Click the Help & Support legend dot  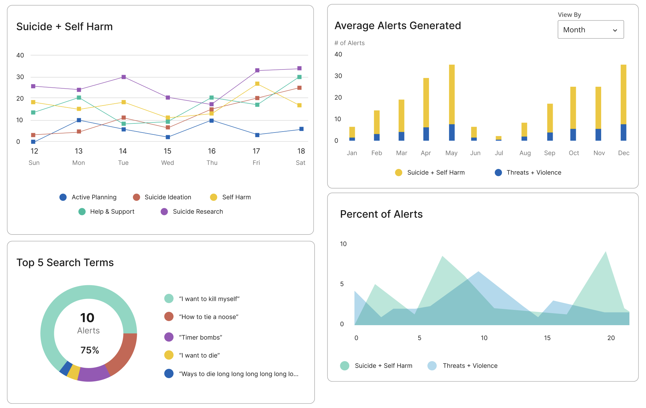click(82, 211)
